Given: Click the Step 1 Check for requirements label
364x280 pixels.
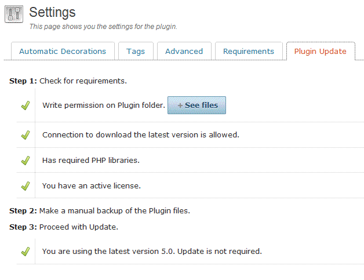Looking at the screenshot, I should [x=68, y=81].
